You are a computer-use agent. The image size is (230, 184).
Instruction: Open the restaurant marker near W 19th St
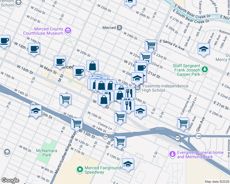[130, 93]
